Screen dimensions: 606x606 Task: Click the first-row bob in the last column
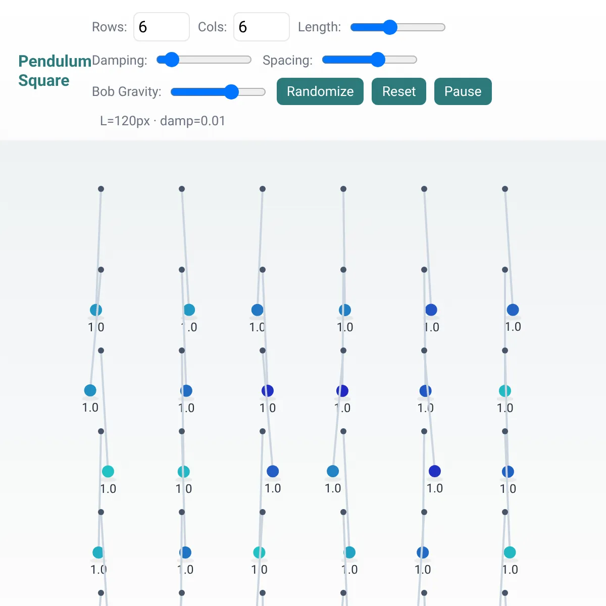point(513,310)
